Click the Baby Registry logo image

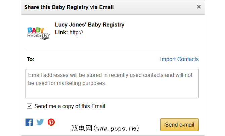click(x=39, y=33)
